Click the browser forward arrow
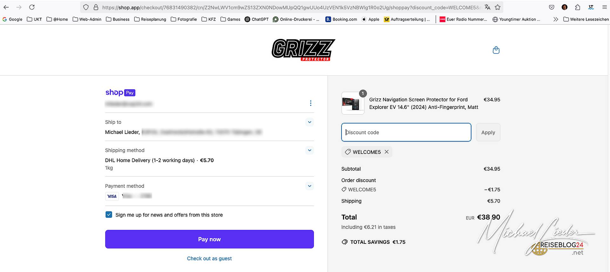Screen dimensions: 610x272 pyautogui.click(x=19, y=7)
